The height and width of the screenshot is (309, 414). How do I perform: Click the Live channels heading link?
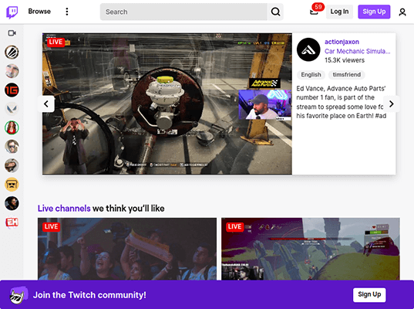pyautogui.click(x=64, y=209)
